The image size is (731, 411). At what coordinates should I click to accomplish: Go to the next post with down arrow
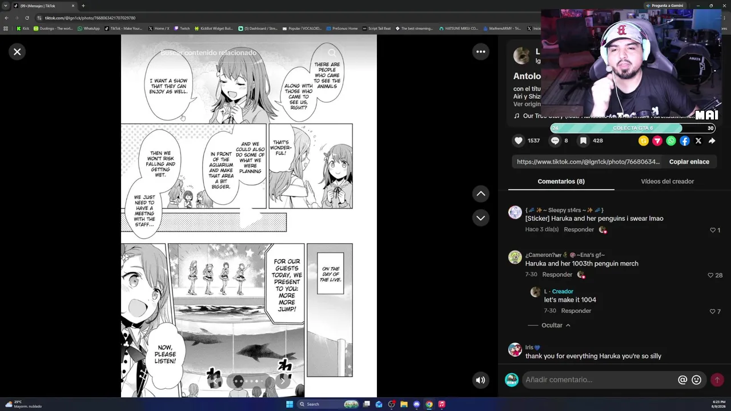coord(481,218)
